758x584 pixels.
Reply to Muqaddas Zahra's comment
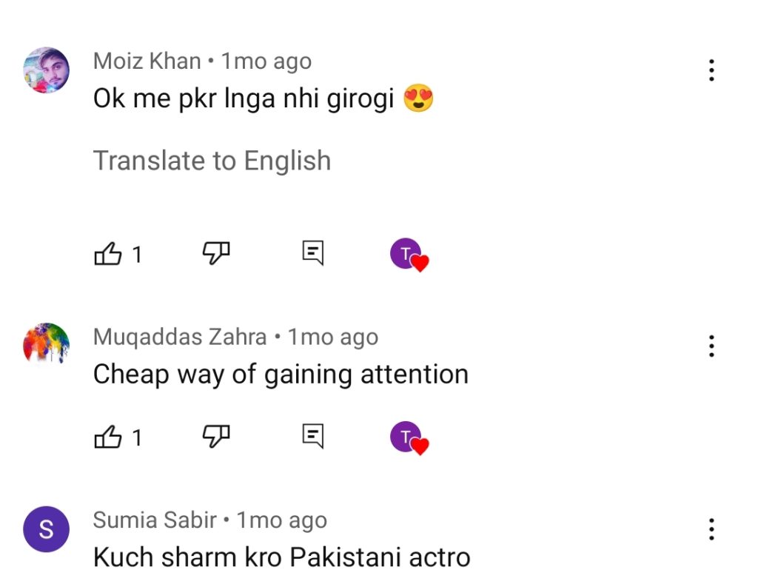tap(313, 437)
